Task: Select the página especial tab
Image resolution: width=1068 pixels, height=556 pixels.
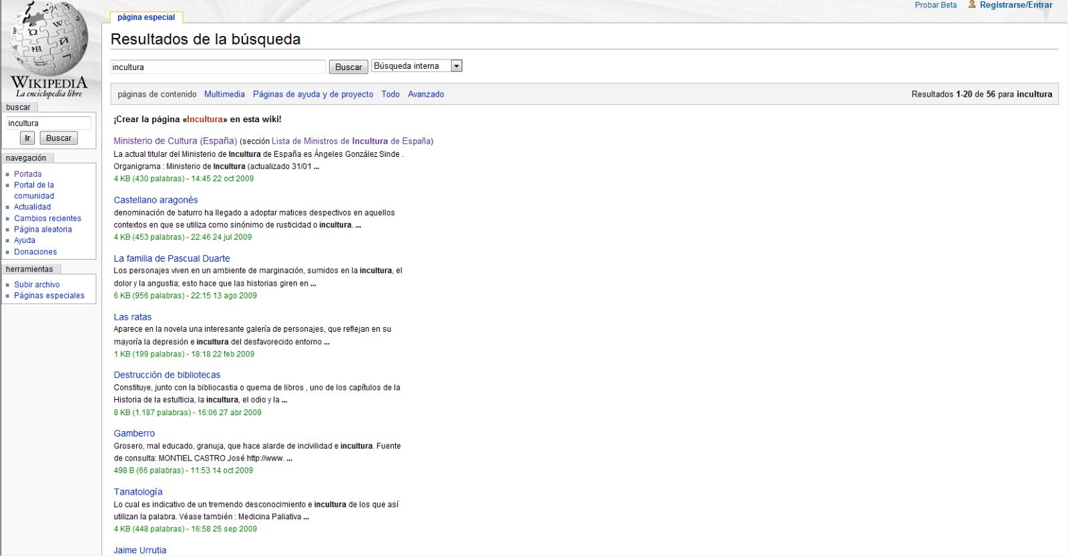Action: tap(146, 17)
